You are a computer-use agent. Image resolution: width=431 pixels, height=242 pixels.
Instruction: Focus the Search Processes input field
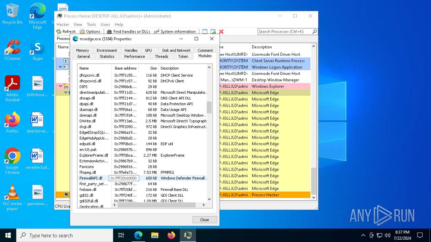pyautogui.click(x=285, y=32)
